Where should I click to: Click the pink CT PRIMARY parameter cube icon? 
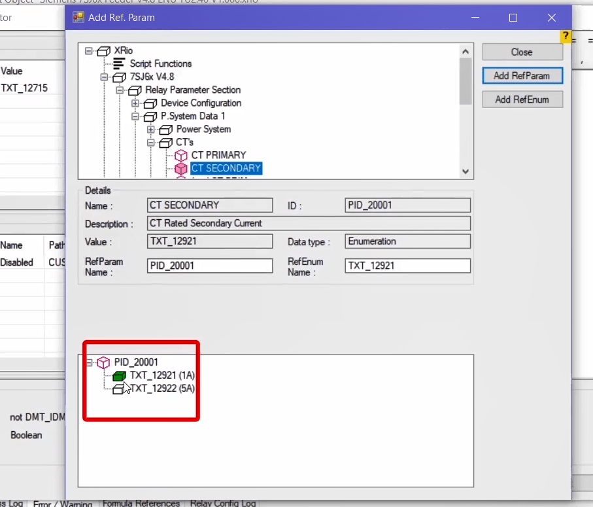point(181,155)
